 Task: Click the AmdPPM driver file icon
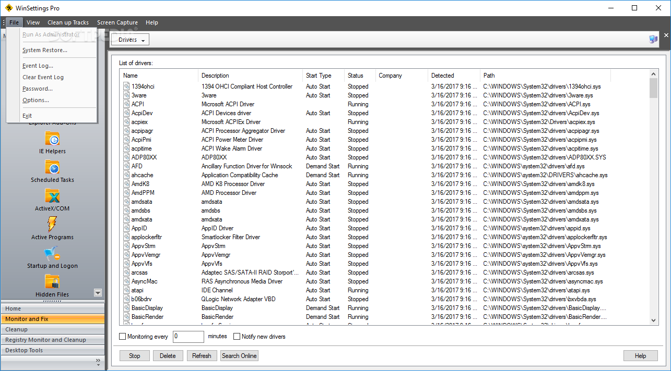[x=126, y=193]
